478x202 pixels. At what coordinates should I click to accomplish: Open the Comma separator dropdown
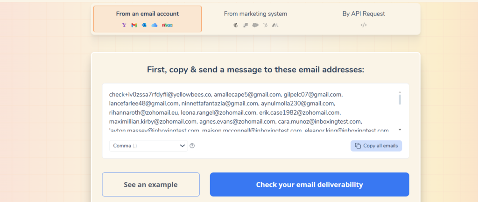click(x=148, y=146)
